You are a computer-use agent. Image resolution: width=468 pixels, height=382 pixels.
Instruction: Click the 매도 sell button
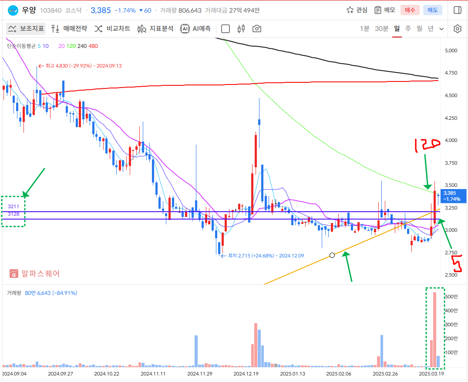(x=432, y=10)
